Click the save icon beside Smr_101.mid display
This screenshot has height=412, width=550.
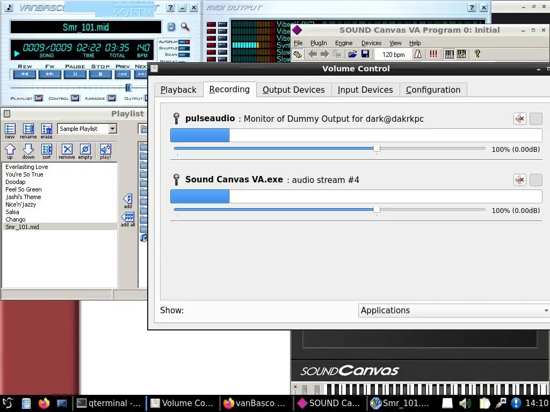[171, 27]
